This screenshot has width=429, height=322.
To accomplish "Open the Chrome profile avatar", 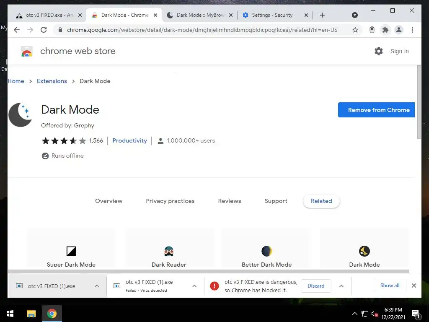I will click(x=399, y=30).
